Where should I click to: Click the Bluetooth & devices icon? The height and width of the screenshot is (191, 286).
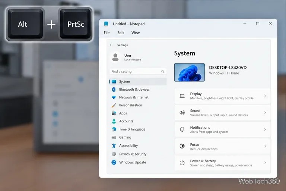[x=114, y=90]
